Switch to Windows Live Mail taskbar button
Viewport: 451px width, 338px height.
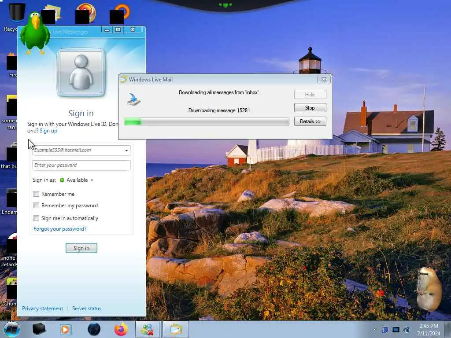[176, 329]
